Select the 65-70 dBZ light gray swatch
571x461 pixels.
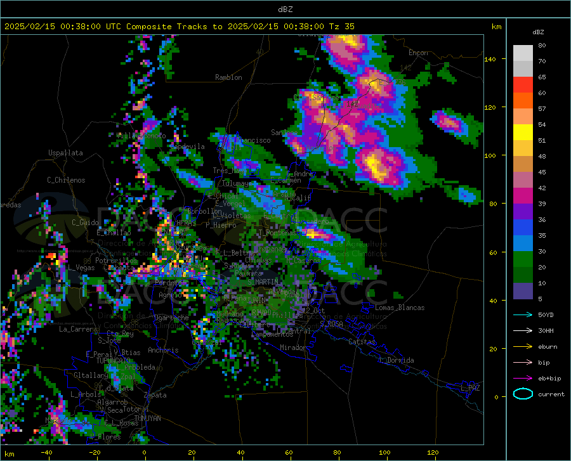tap(523, 68)
